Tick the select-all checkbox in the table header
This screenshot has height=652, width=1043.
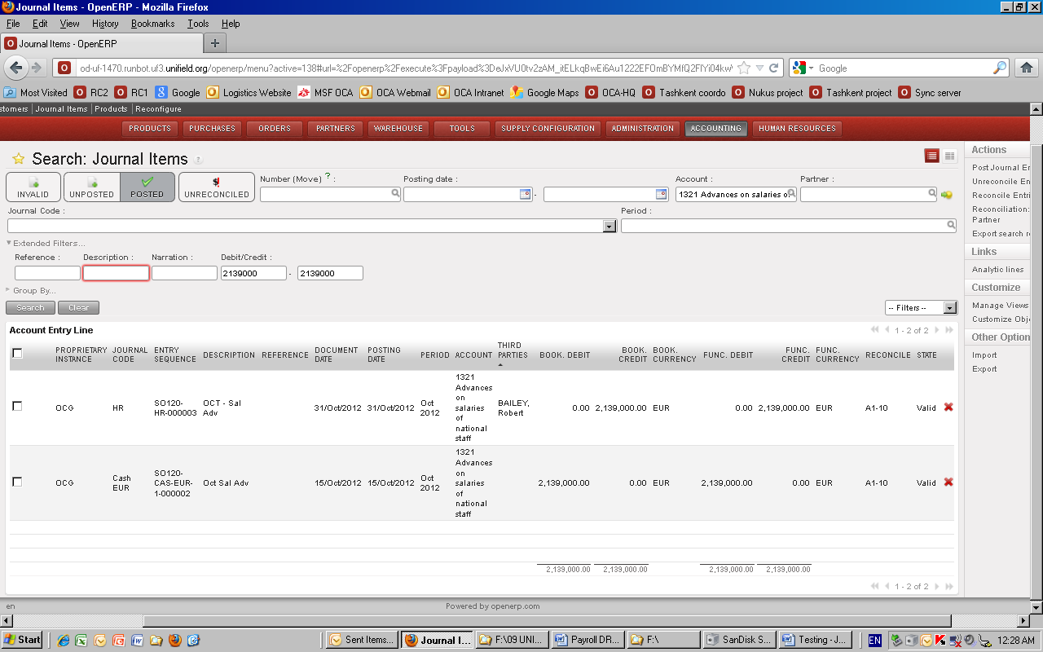point(17,353)
